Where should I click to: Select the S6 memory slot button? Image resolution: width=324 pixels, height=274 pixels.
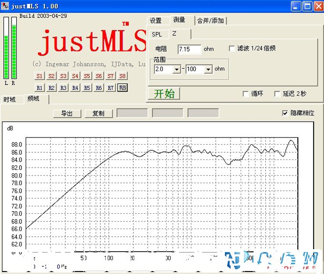pos(99,76)
